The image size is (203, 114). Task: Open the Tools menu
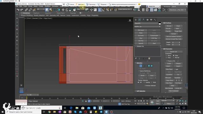(25, 6)
